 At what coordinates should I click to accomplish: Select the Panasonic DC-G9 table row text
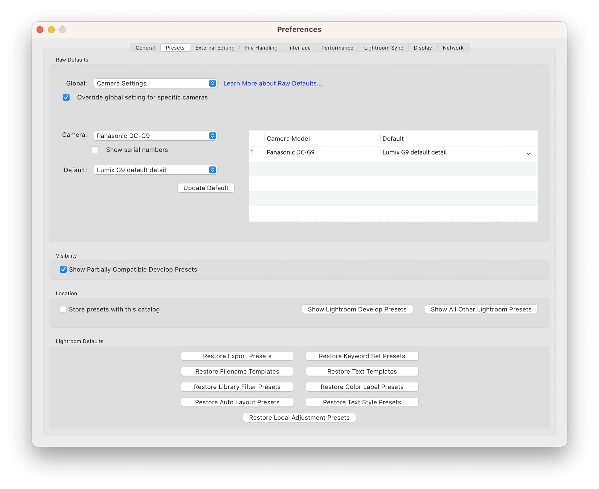click(290, 152)
